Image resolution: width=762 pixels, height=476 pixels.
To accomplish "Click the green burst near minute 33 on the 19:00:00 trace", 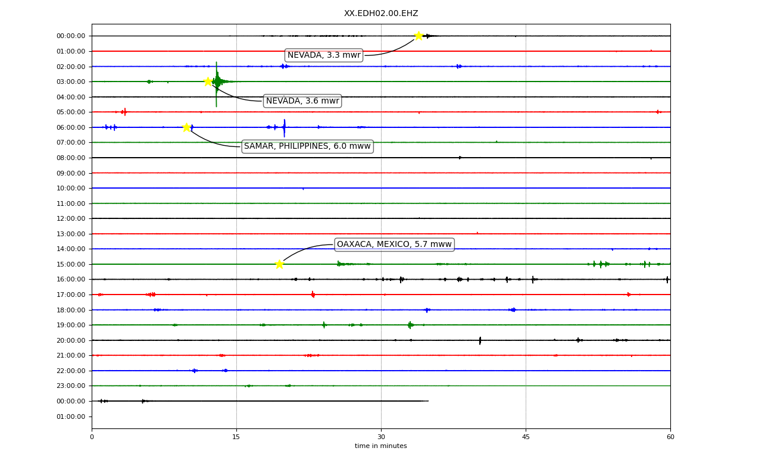I will [410, 325].
